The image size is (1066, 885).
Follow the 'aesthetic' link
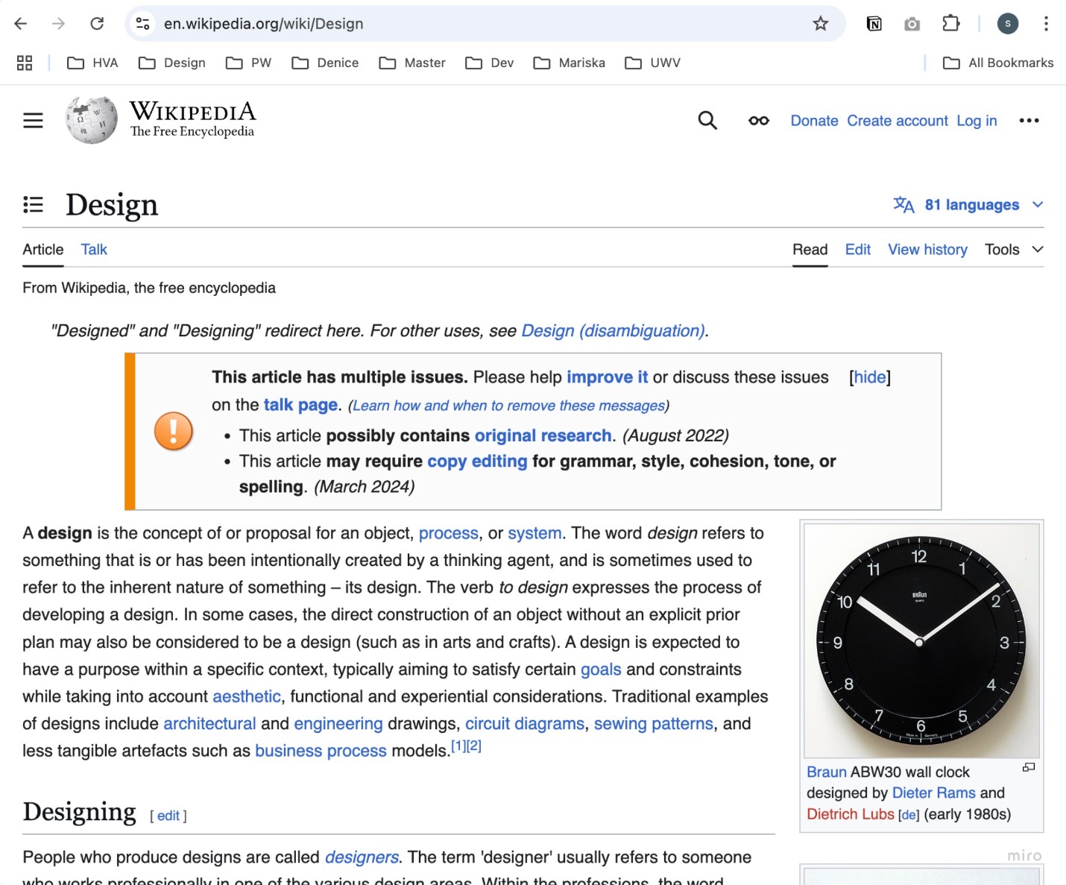click(247, 696)
